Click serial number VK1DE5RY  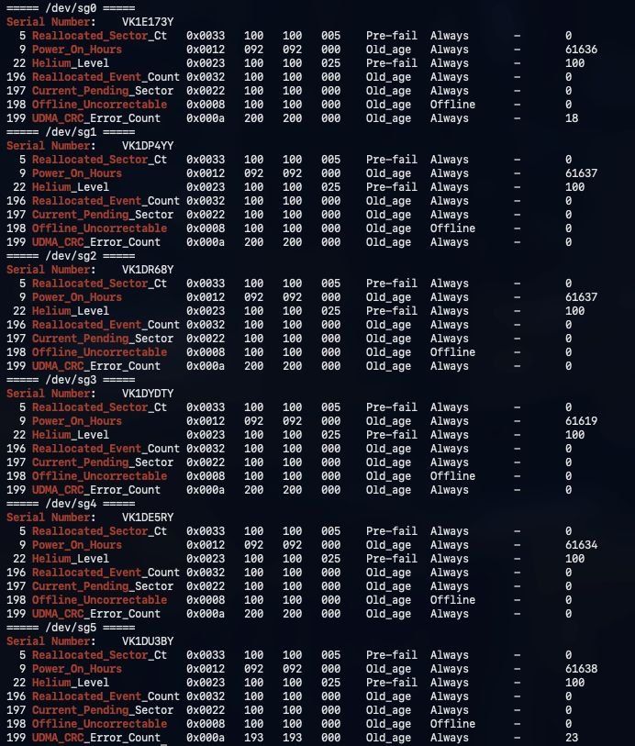(x=148, y=518)
